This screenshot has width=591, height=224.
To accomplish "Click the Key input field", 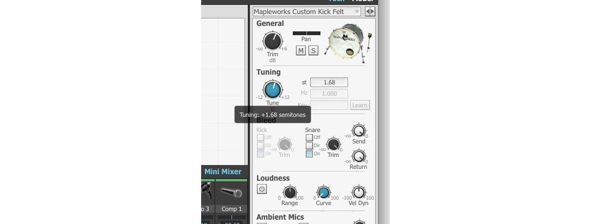I will pyautogui.click(x=329, y=105).
